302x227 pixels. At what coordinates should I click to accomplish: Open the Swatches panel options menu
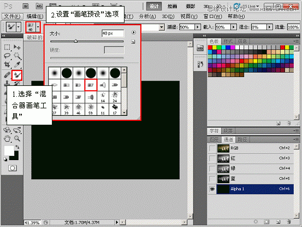click(x=295, y=41)
